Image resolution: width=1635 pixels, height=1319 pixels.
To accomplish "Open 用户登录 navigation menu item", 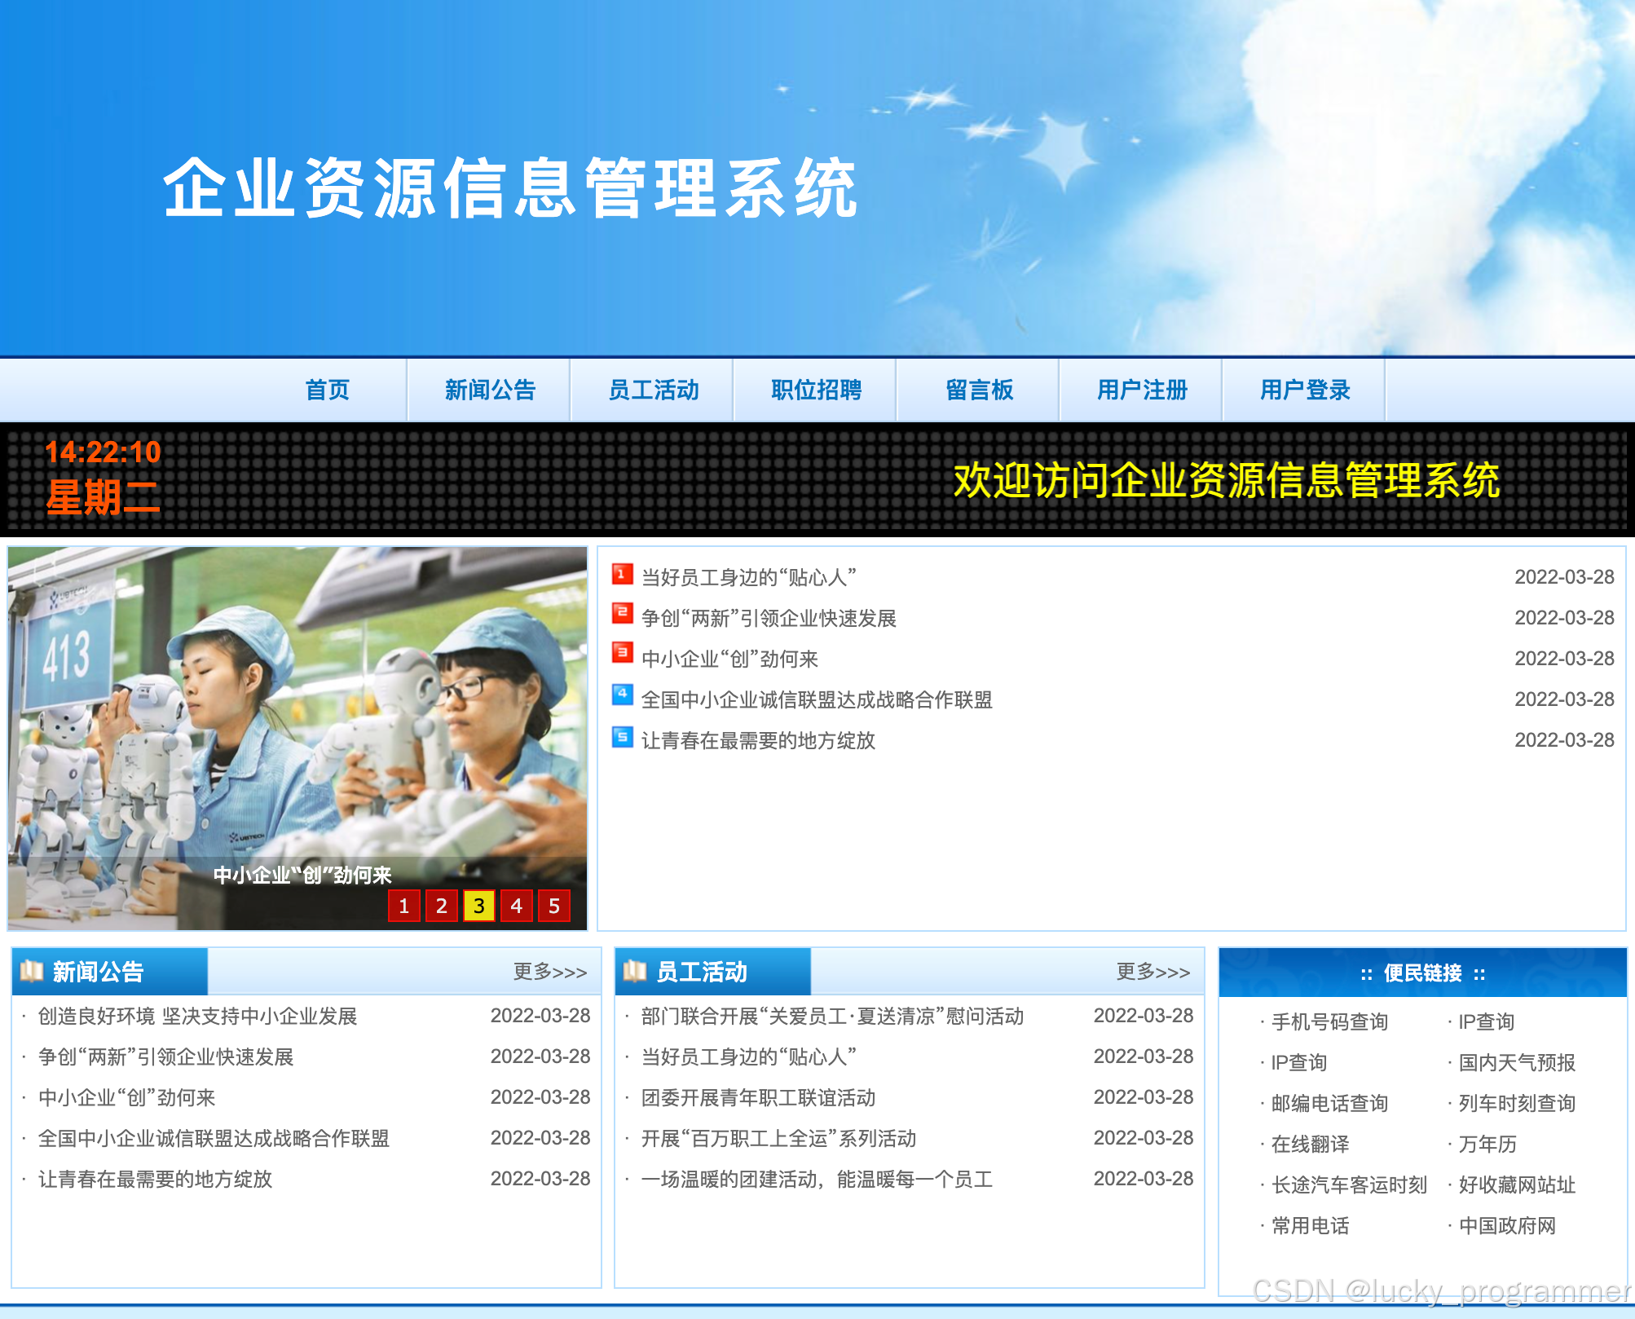I will point(1305,390).
